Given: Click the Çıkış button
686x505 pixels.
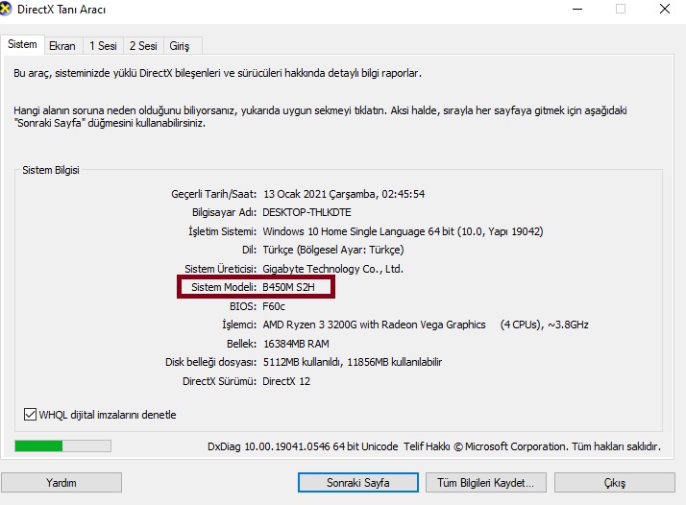Looking at the screenshot, I should tap(615, 483).
